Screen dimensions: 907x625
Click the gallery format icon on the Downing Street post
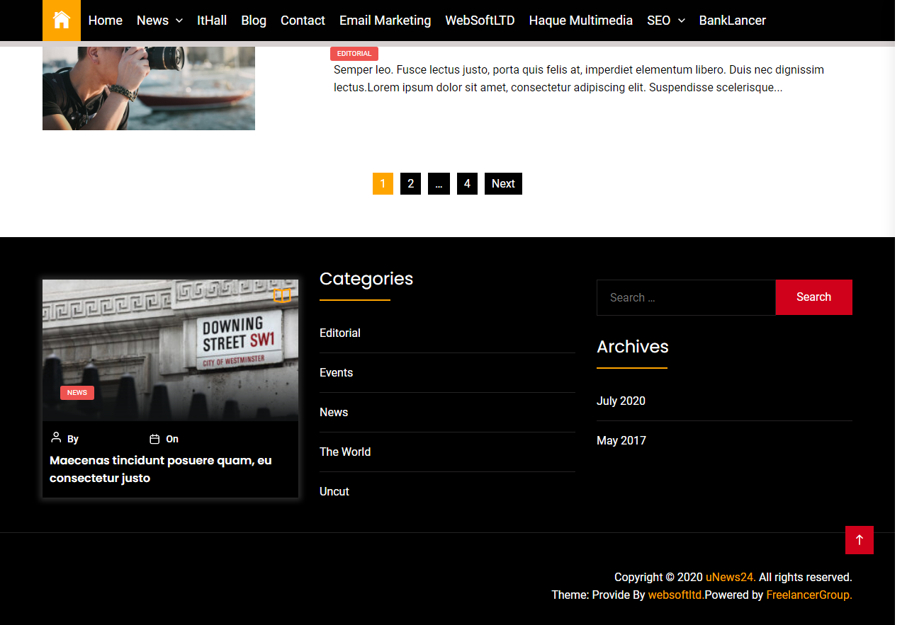(x=282, y=295)
